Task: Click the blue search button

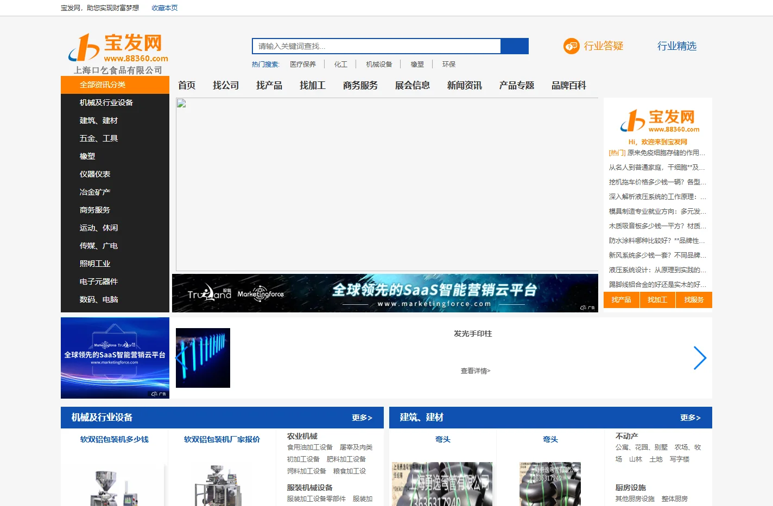Action: (x=515, y=46)
